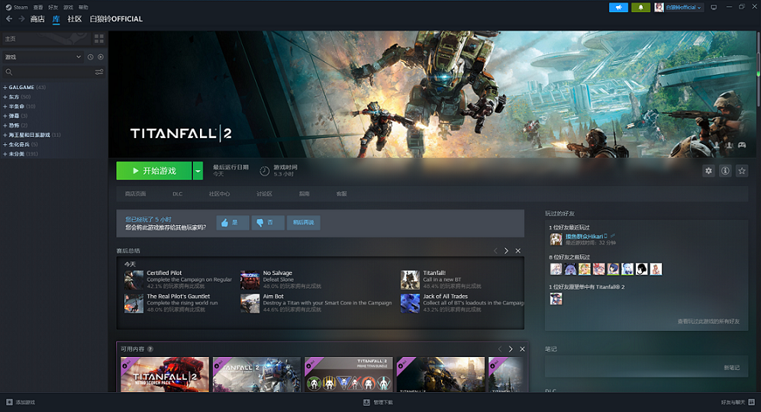The height and width of the screenshot is (412, 761).
Task: Click the Big Picture monitor icon
Action: click(x=714, y=8)
